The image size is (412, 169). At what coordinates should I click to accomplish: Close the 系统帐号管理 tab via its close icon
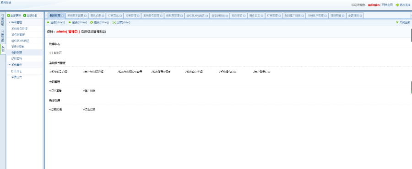pos(161,16)
